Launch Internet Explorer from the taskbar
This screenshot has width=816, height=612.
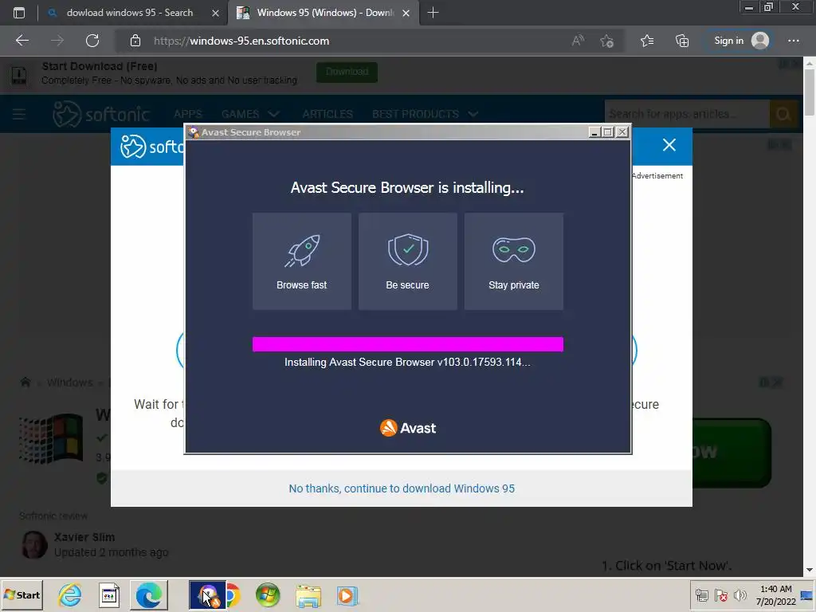70,594
